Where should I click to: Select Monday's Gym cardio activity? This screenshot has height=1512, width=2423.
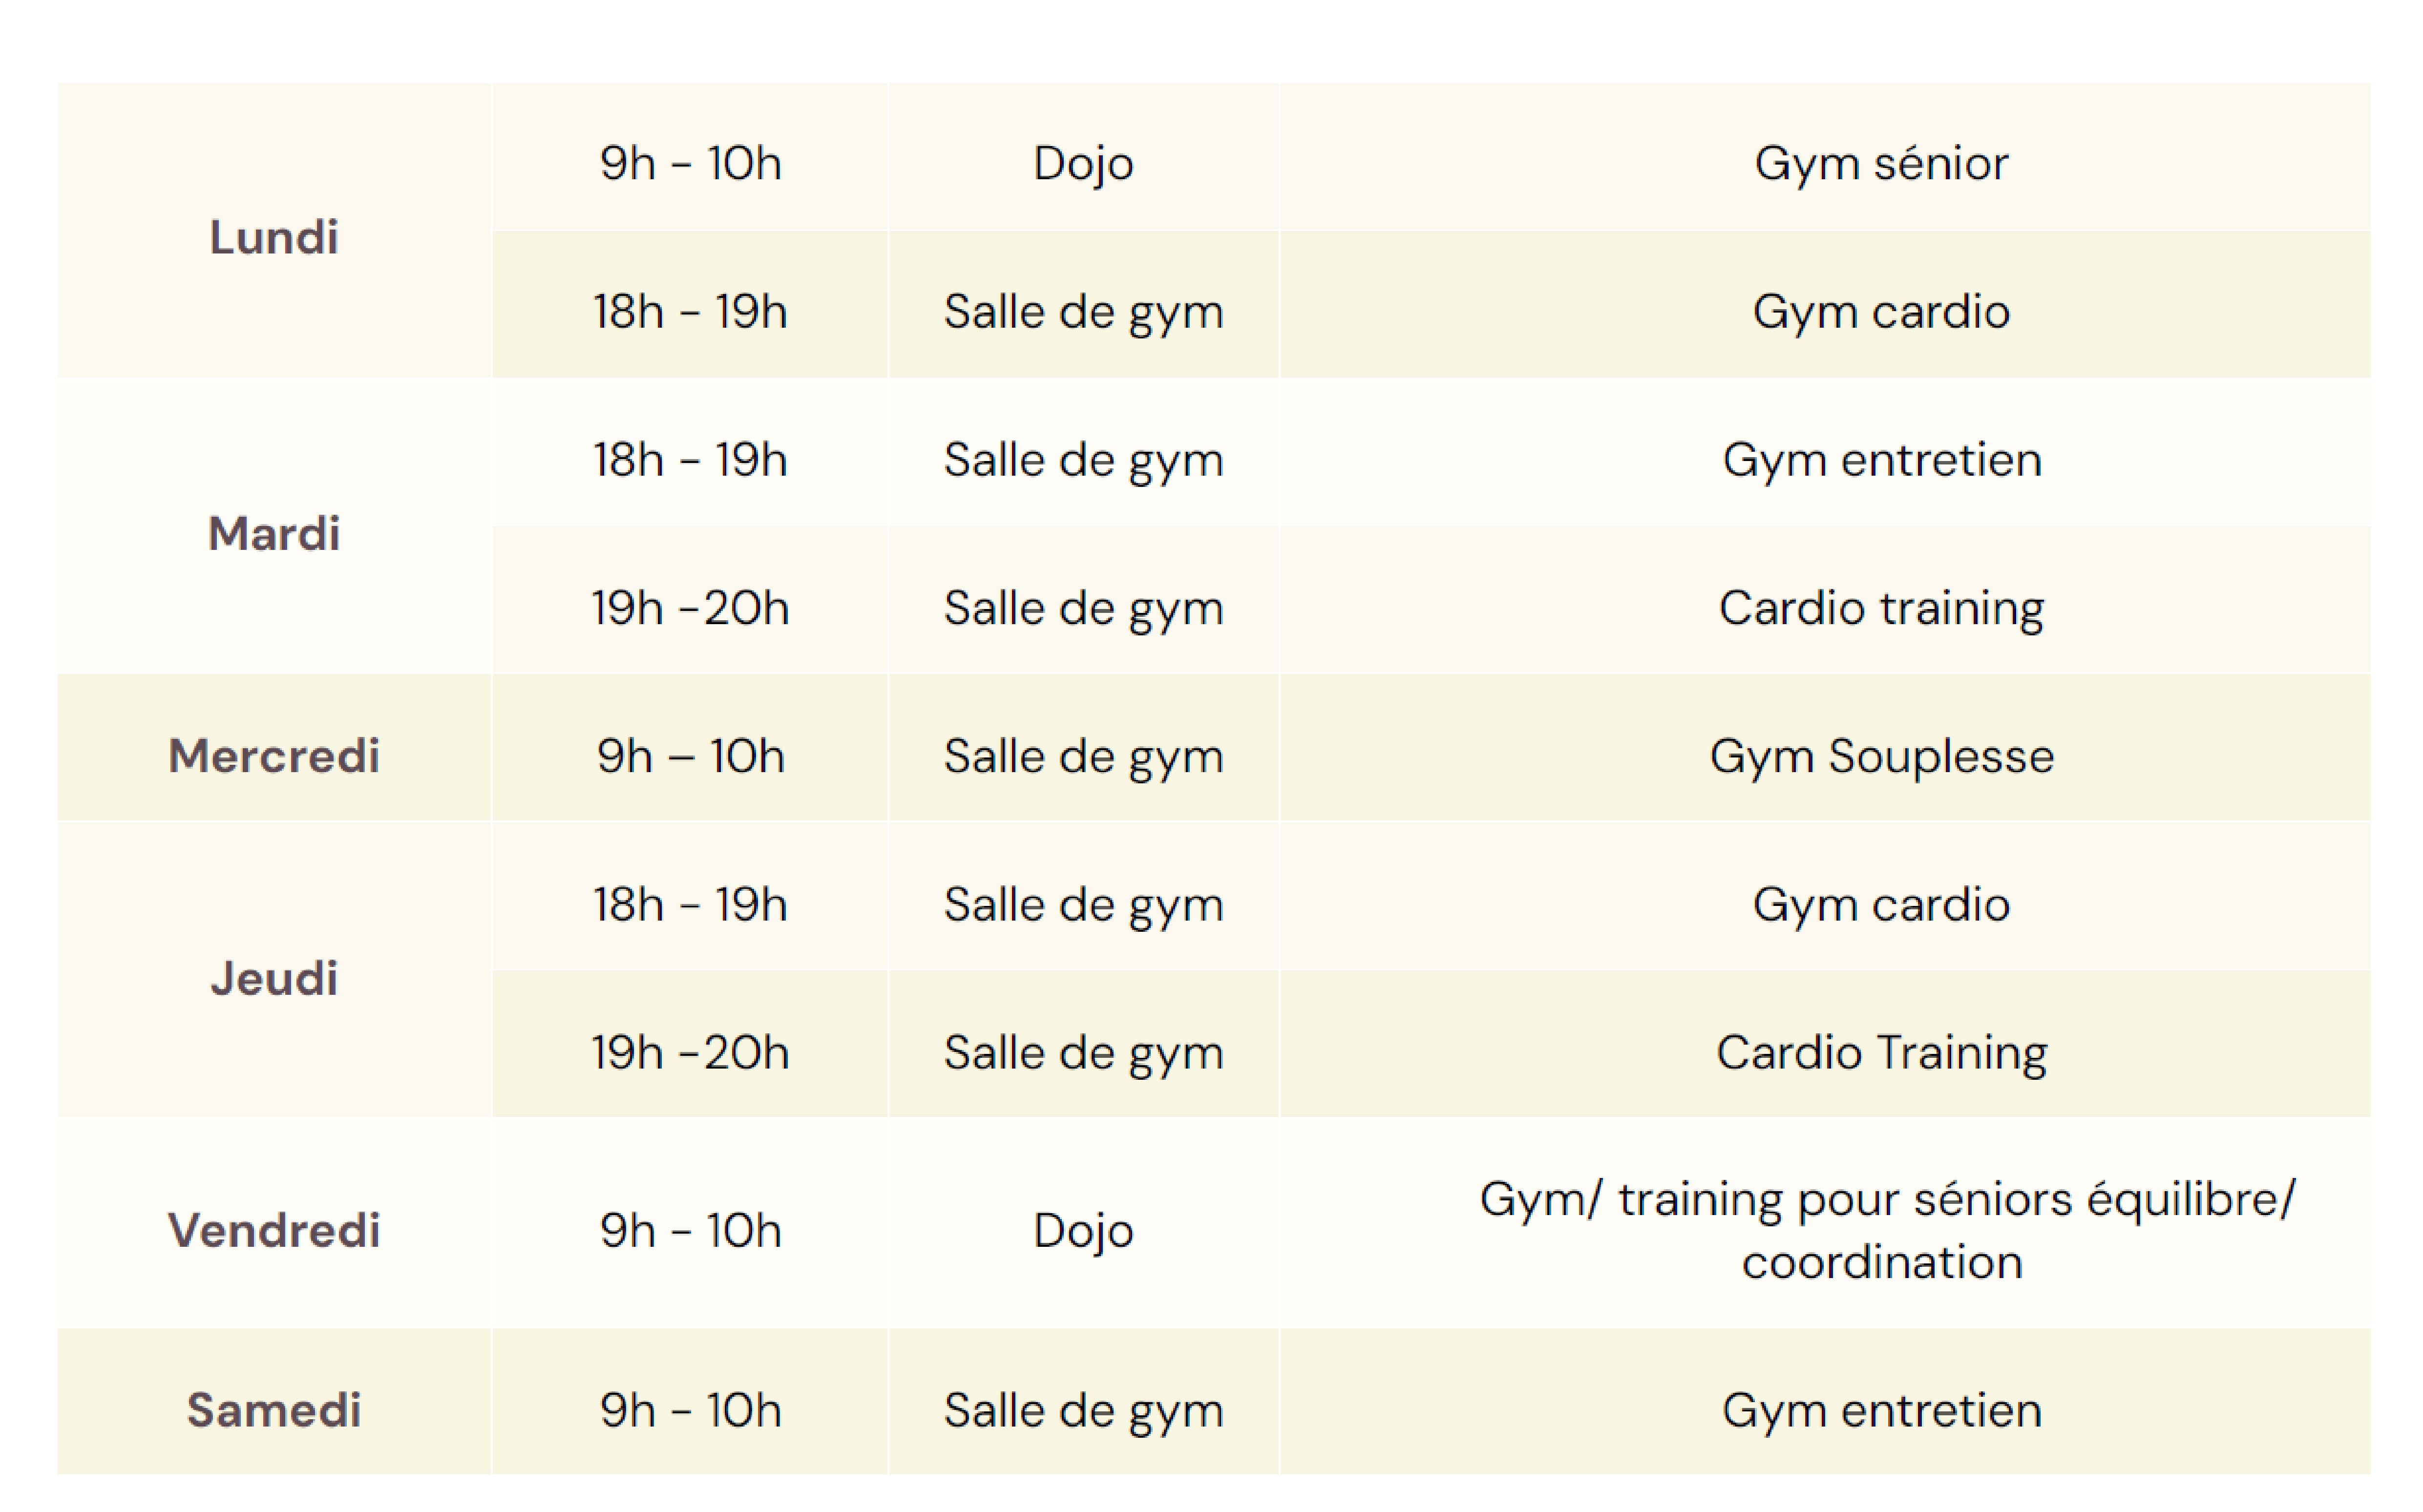point(1881,311)
